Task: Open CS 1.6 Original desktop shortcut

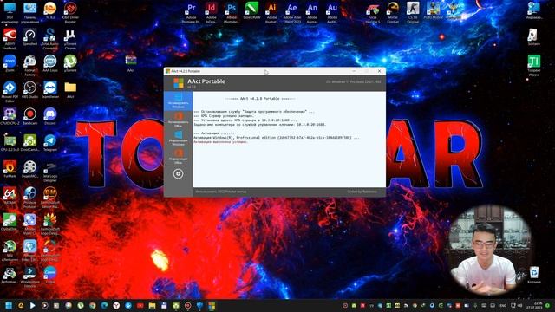Action: [413, 12]
